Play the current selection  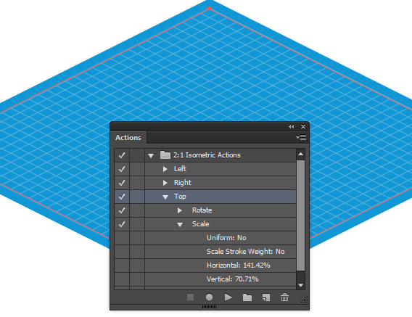(228, 297)
